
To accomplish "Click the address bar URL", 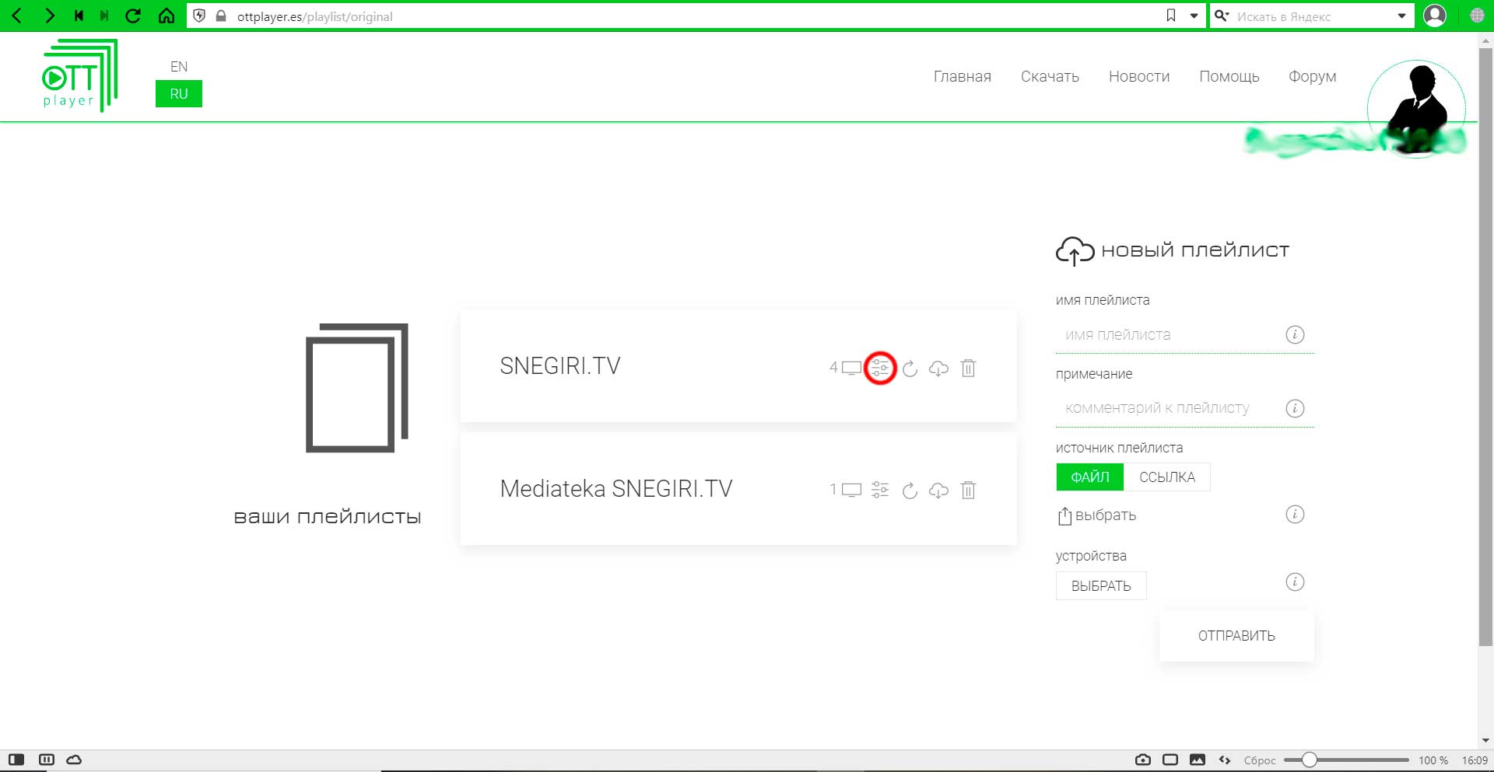I will coord(314,16).
